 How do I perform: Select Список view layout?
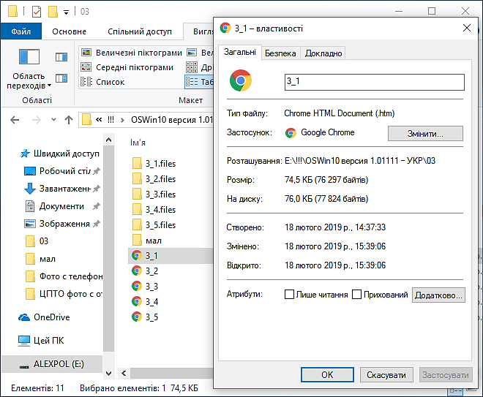tap(102, 82)
